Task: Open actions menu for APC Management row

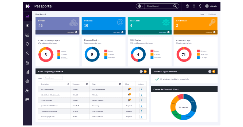Action: 141,89
